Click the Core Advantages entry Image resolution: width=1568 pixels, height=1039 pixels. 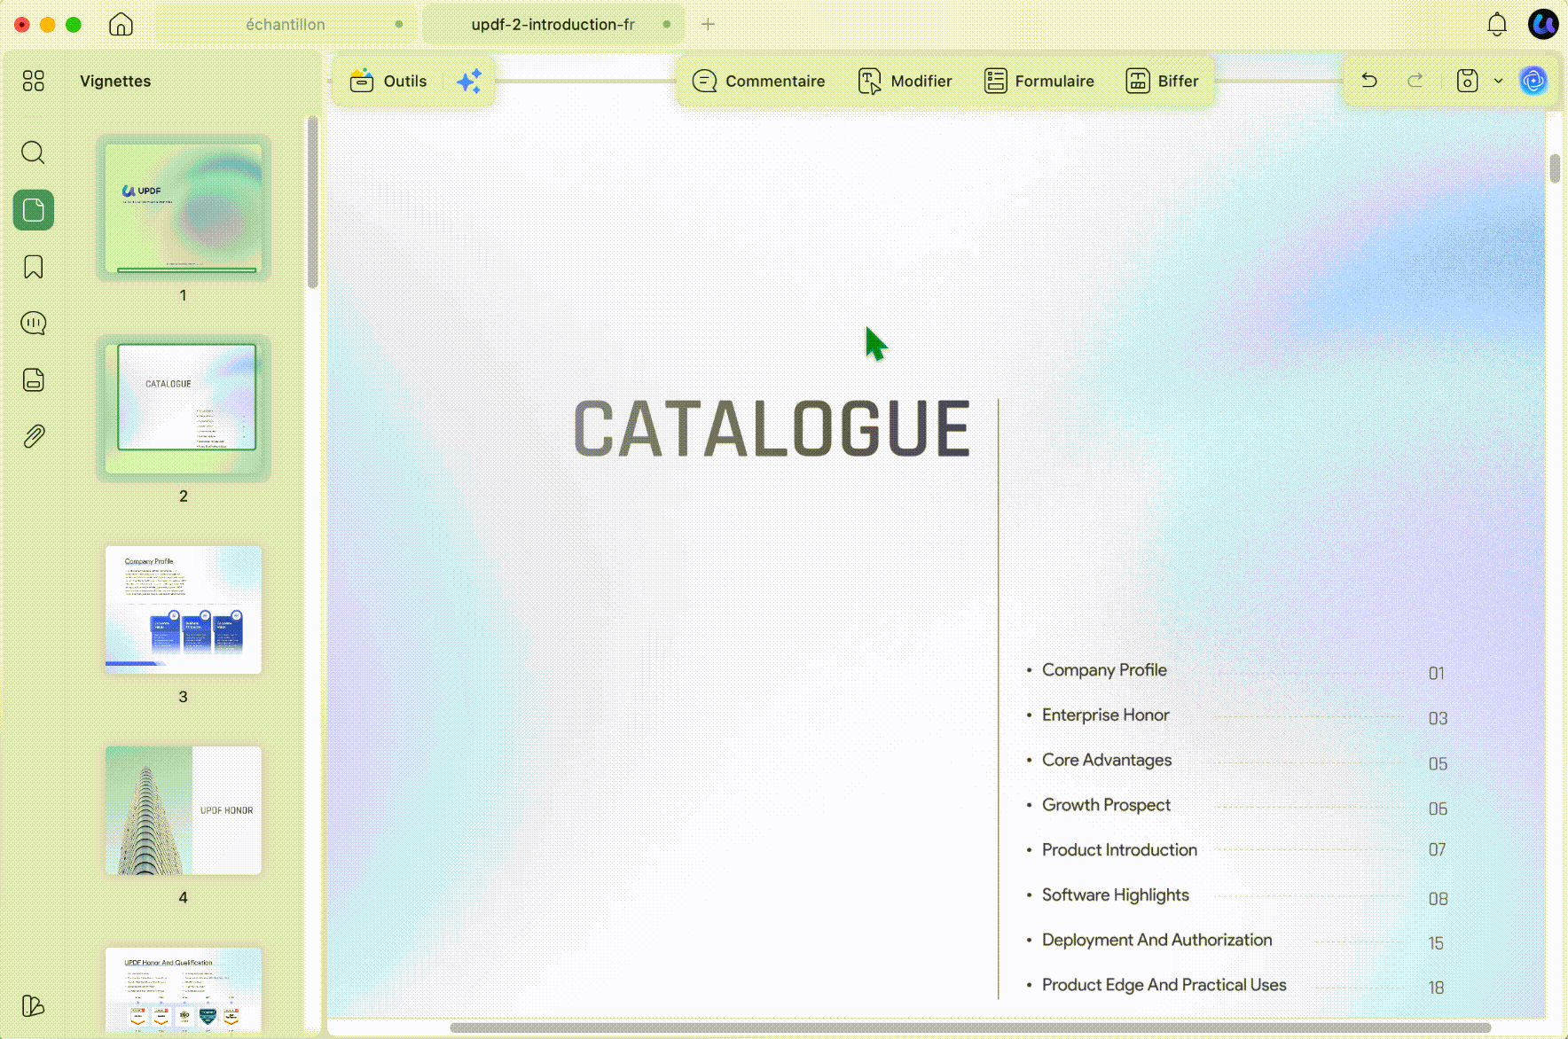click(1107, 760)
